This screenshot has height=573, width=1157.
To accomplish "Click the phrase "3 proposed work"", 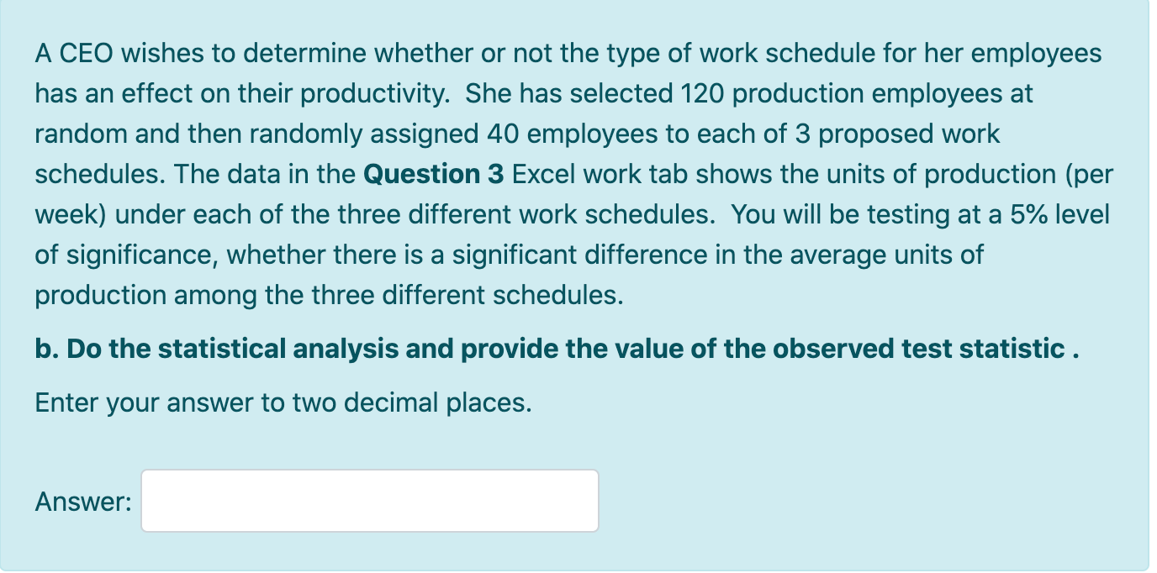I will coord(898,134).
